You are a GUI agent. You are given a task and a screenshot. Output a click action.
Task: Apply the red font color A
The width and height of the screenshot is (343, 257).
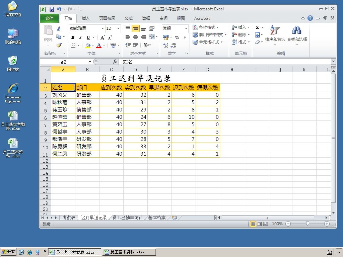pyautogui.click(x=99, y=46)
